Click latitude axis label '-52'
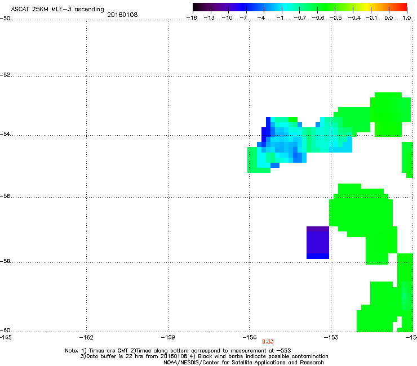This screenshot has height=366, width=417. point(5,75)
